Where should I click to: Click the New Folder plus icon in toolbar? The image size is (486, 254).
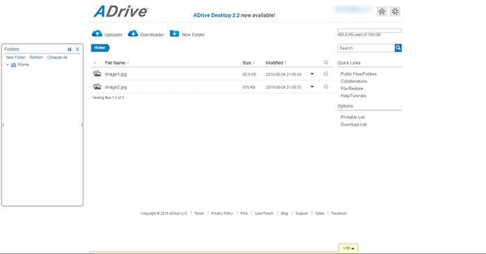174,33
